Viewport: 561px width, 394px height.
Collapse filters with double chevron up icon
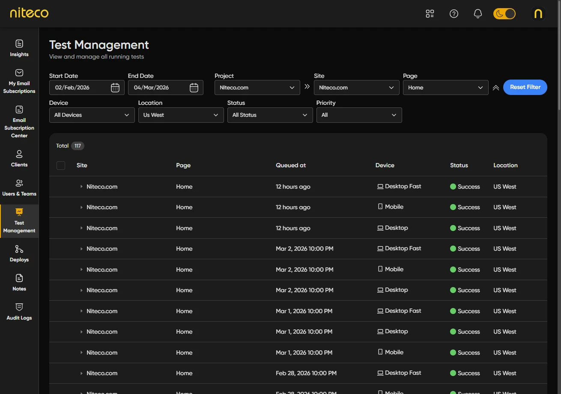[496, 88]
